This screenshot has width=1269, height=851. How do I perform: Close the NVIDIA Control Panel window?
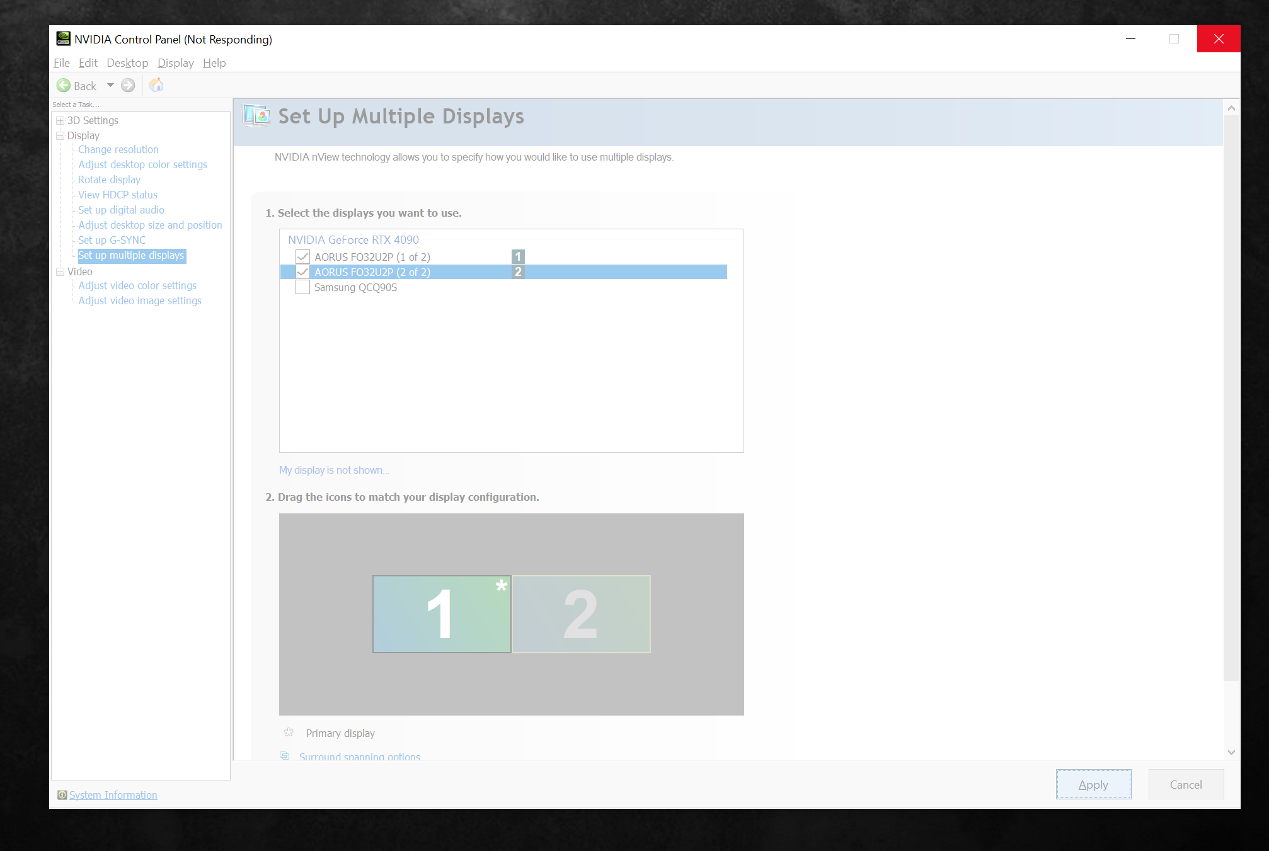(x=1219, y=39)
